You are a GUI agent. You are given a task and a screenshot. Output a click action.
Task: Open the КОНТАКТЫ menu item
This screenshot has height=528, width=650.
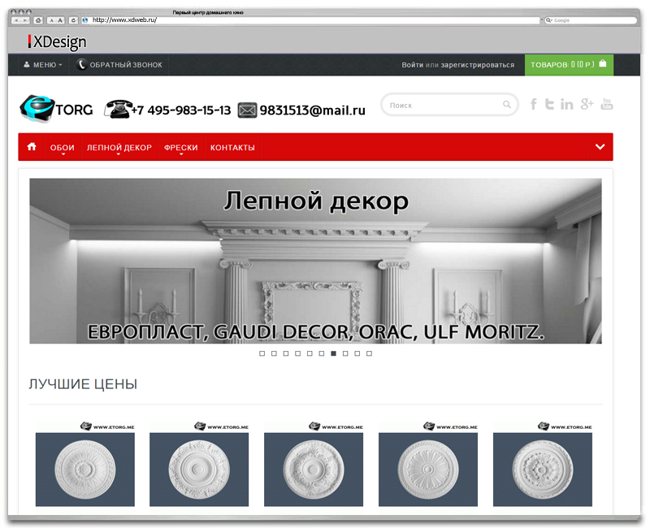[232, 148]
